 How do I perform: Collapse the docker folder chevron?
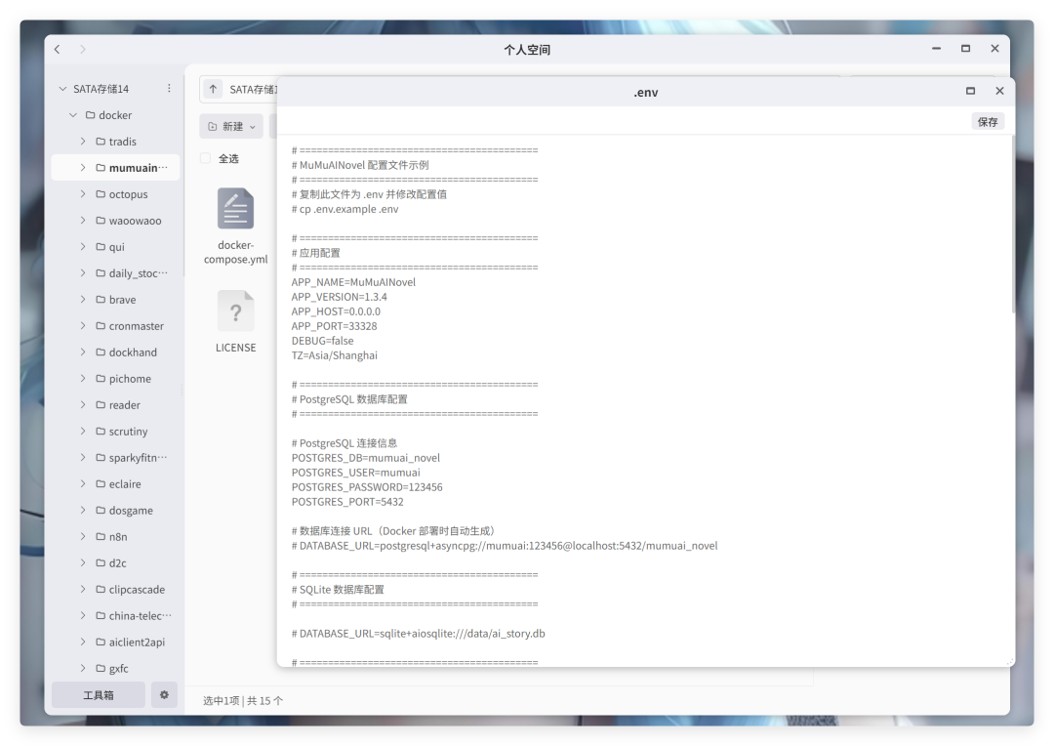point(73,115)
